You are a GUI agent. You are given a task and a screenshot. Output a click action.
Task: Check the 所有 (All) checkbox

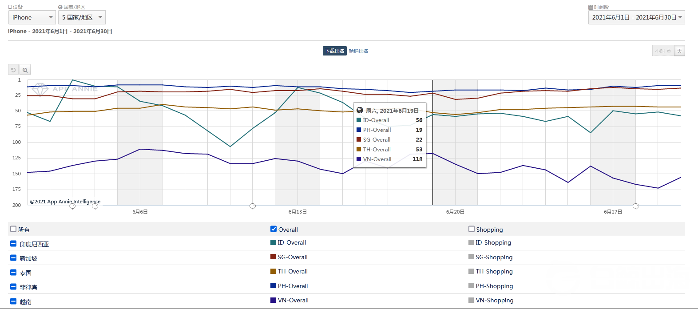tap(13, 230)
